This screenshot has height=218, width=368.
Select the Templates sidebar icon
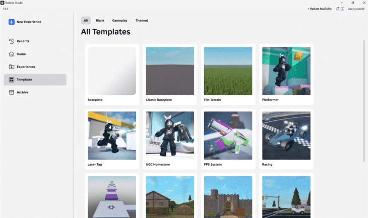(x=12, y=80)
